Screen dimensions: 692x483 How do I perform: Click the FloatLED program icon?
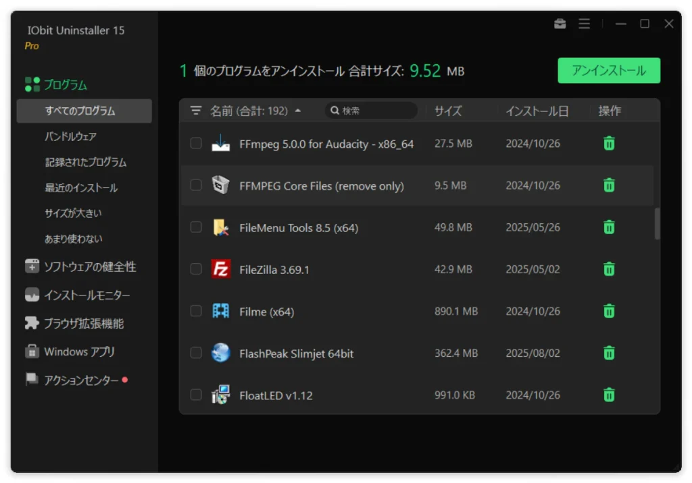pos(221,395)
